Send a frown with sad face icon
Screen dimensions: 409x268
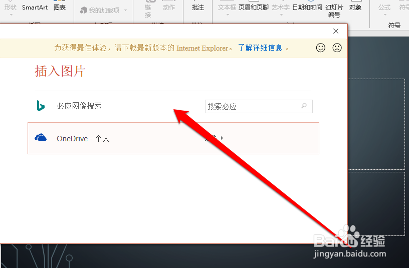point(337,48)
